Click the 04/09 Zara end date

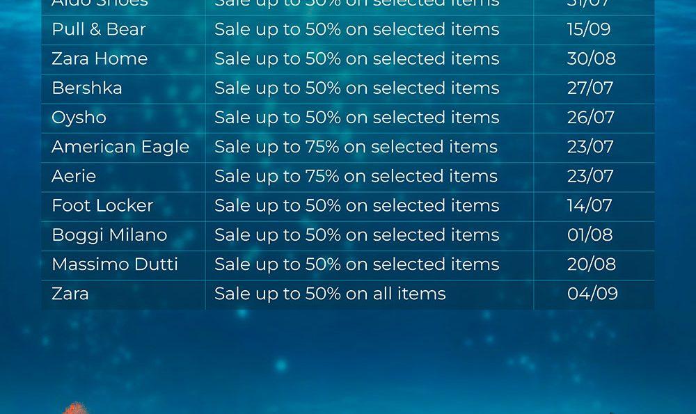(x=592, y=294)
